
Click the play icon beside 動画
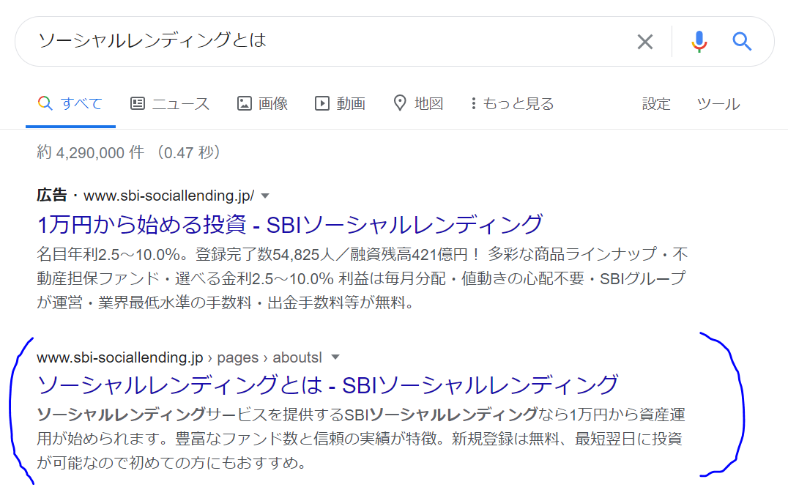(x=321, y=103)
